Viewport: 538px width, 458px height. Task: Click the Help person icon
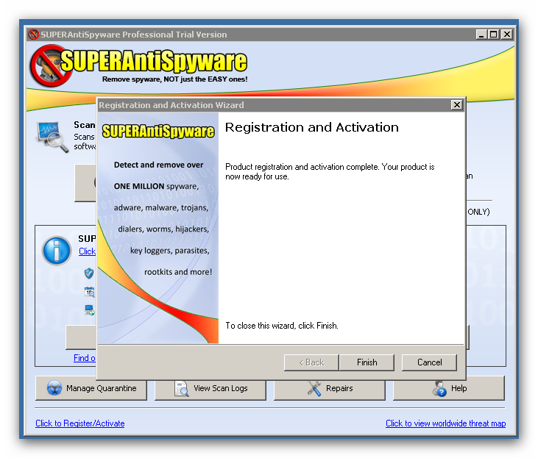tap(439, 388)
